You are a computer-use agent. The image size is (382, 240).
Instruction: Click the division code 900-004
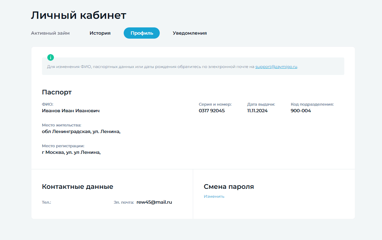pos(301,111)
